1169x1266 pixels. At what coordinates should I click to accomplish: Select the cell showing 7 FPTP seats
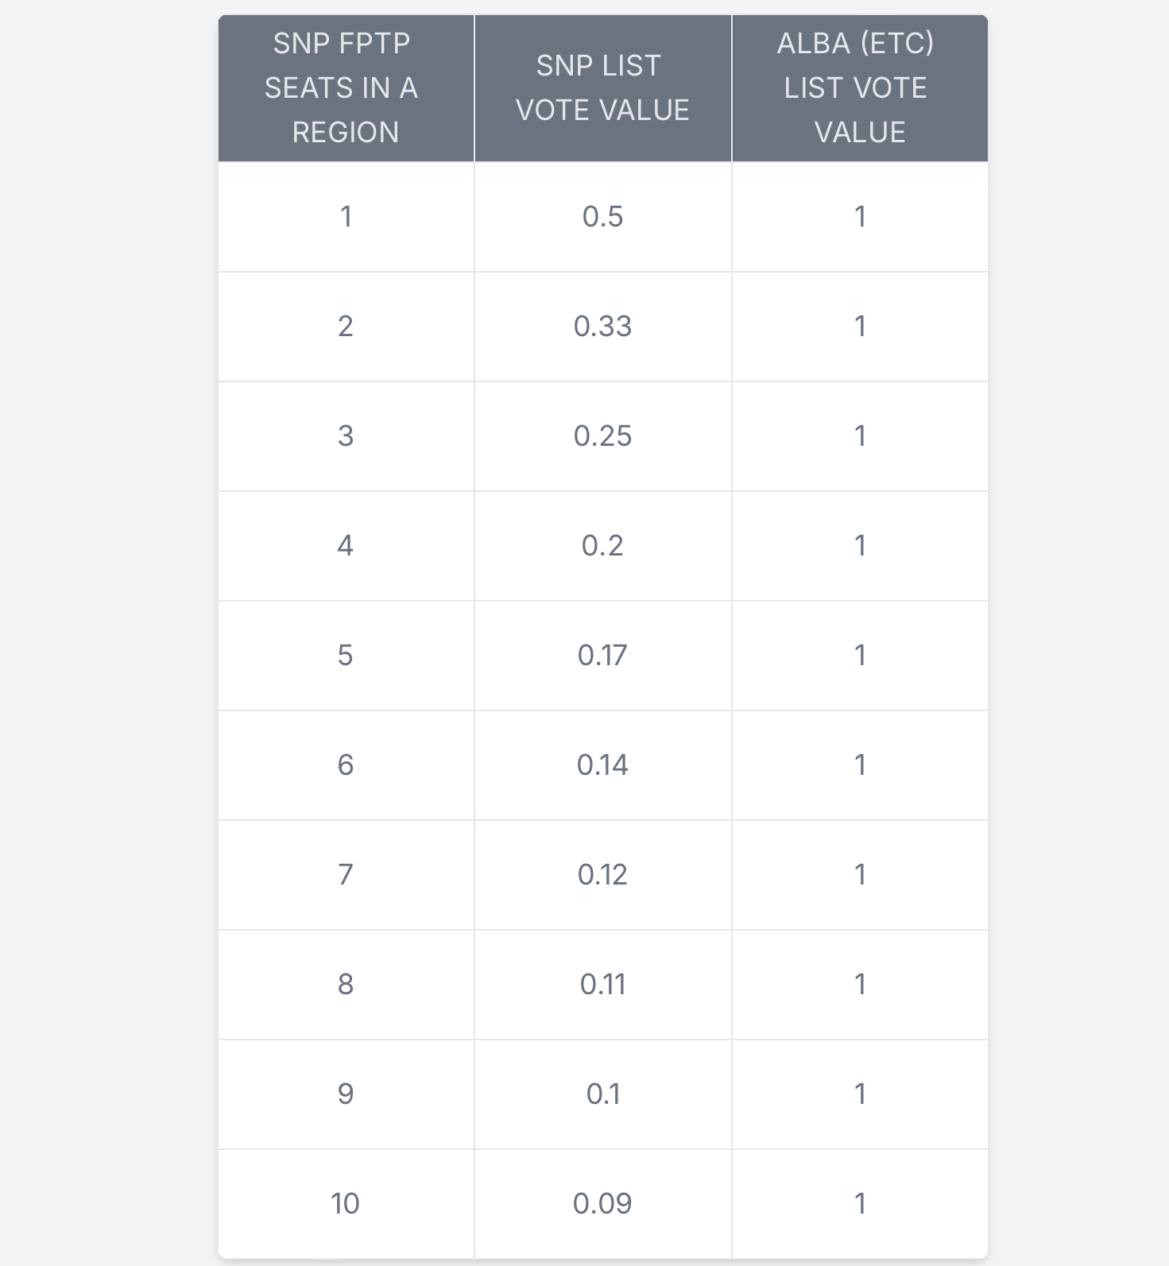pos(345,874)
